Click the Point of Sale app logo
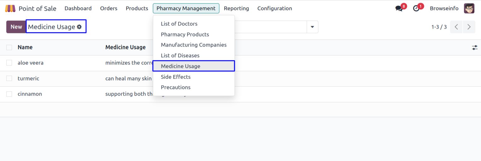481x161 pixels. pos(10,8)
